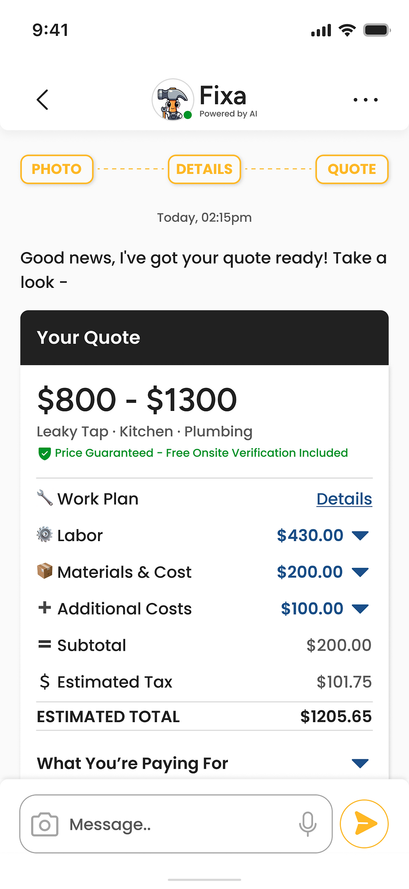Tap the gear icon next to Labor
Screen dimensions: 409x889
[x=45, y=534]
